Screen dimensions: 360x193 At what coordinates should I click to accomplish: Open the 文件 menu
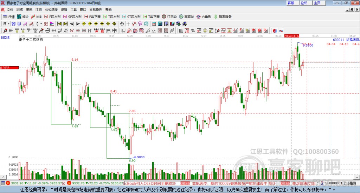10,9
